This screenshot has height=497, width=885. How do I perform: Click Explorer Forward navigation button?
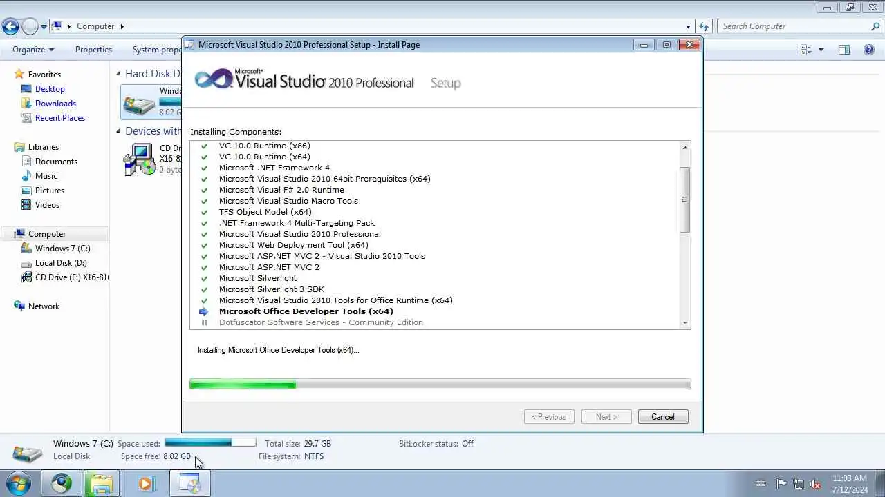30,26
